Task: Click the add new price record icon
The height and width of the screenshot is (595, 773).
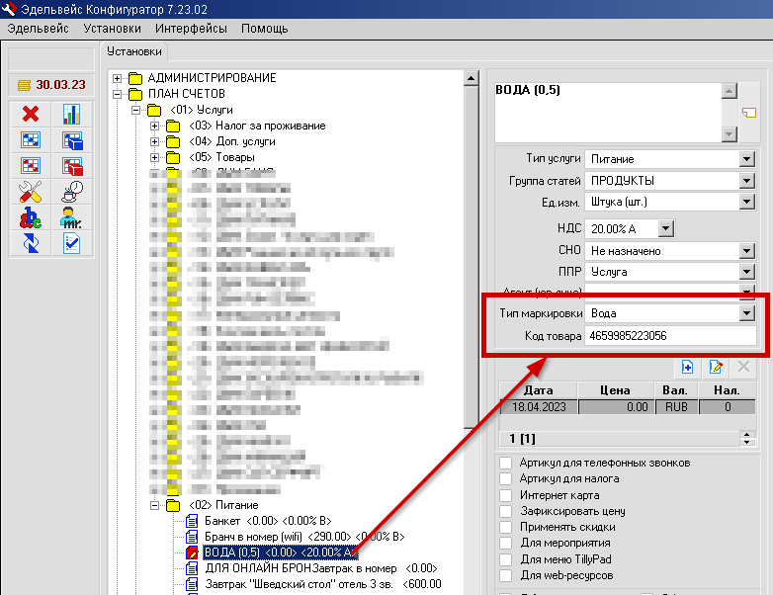Action: click(x=688, y=367)
